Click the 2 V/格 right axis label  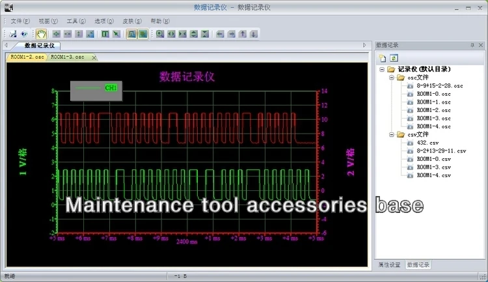pyautogui.click(x=351, y=162)
